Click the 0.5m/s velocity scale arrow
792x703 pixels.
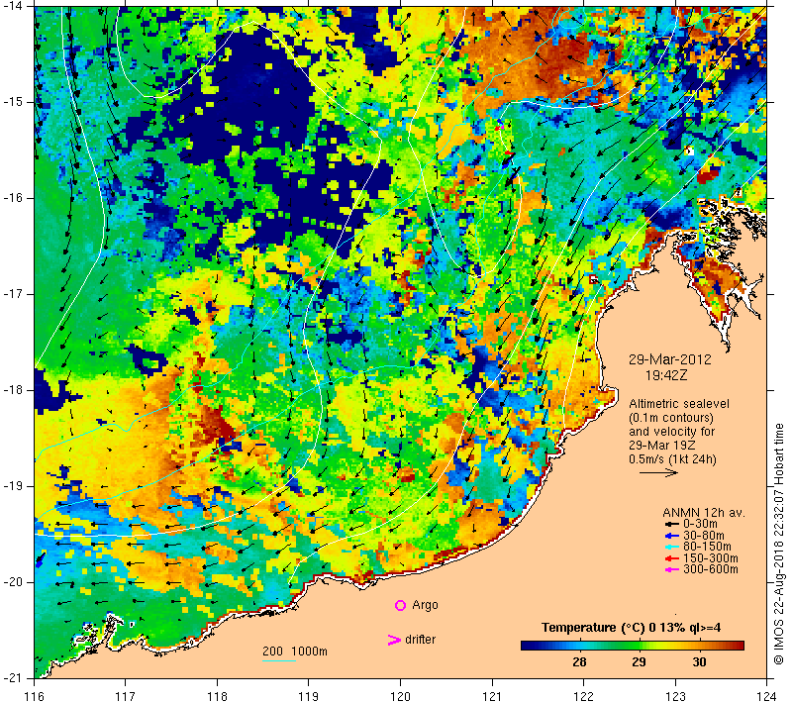(658, 472)
